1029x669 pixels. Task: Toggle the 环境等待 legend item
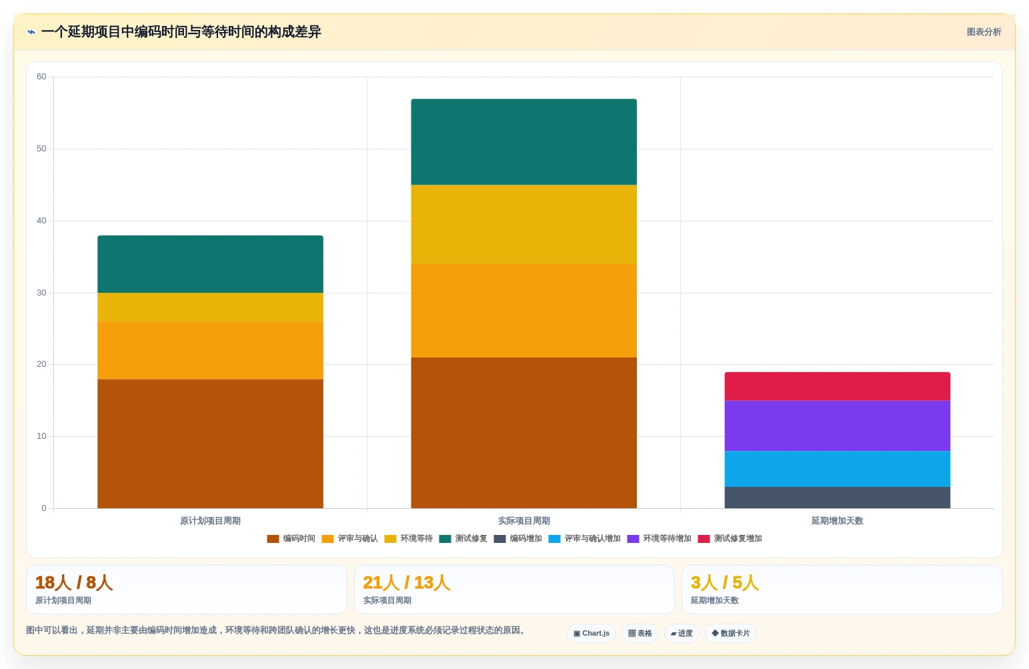[x=408, y=538]
